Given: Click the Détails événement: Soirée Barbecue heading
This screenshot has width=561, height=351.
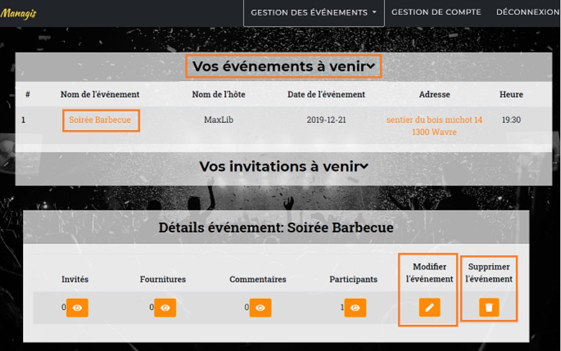Looking at the screenshot, I should tap(276, 228).
